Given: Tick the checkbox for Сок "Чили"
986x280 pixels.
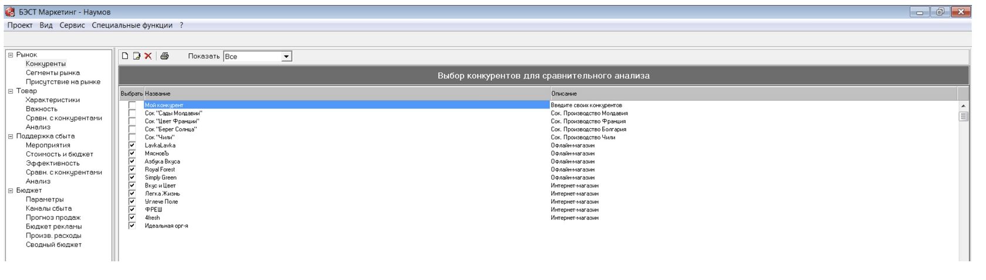Looking at the screenshot, I should click(132, 138).
